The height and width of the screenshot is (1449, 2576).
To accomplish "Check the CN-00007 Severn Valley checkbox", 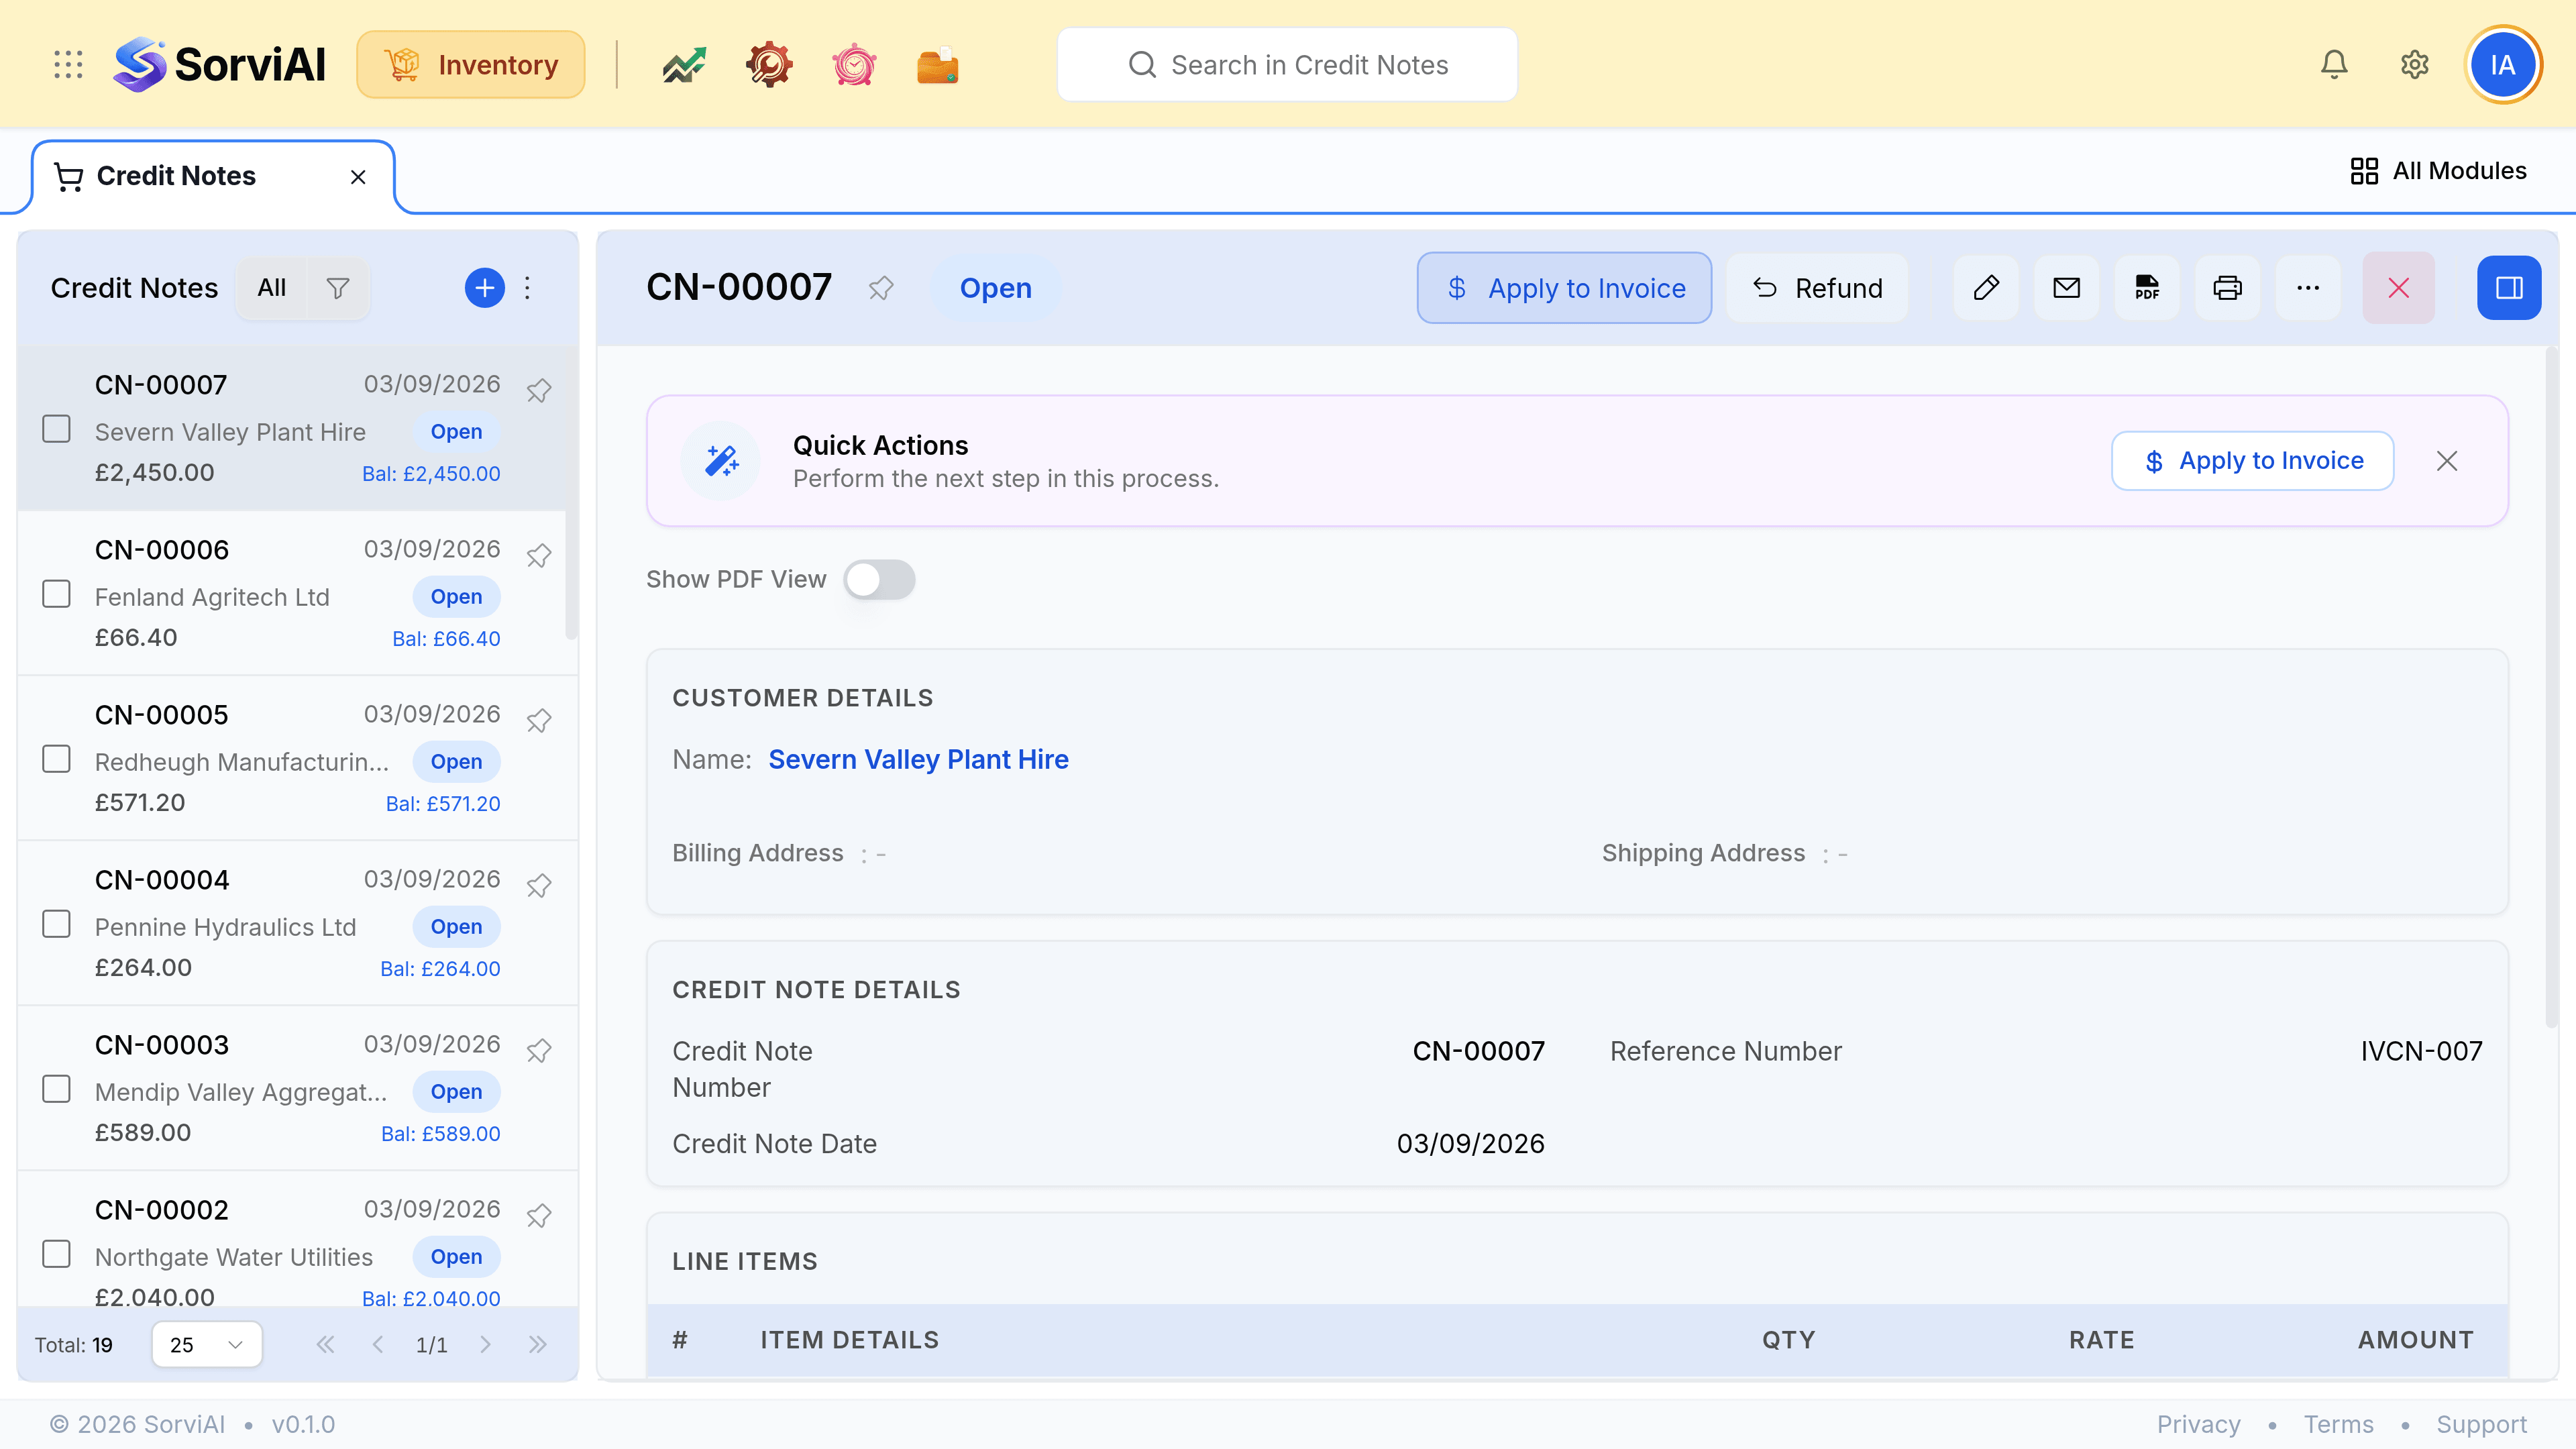I will 56,429.
